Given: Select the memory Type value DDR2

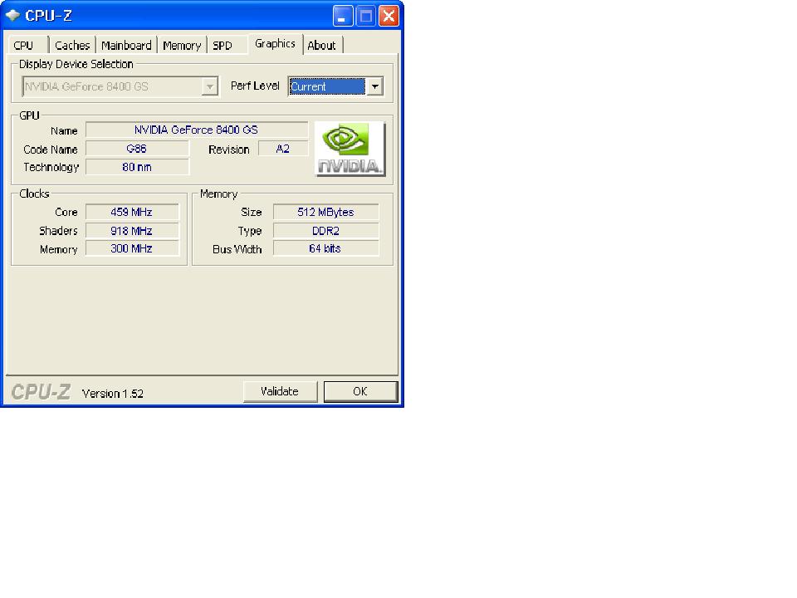Looking at the screenshot, I should click(325, 231).
